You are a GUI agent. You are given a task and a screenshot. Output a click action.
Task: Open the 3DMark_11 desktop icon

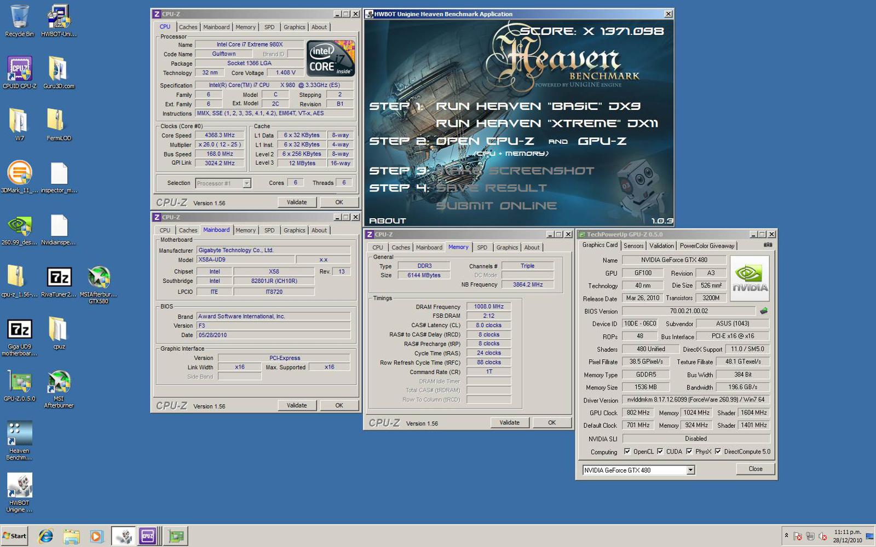coord(20,177)
